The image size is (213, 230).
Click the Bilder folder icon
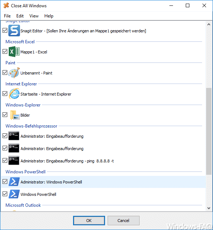[x=15, y=115]
